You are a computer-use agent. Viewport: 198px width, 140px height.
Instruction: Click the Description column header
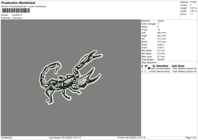point(162,66)
